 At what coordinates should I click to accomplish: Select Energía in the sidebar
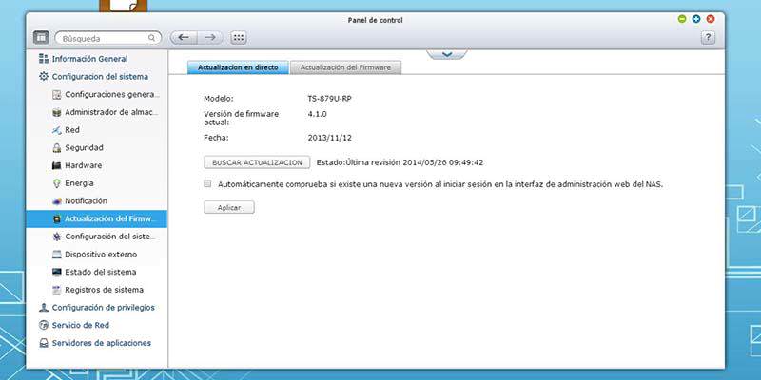[x=79, y=183]
